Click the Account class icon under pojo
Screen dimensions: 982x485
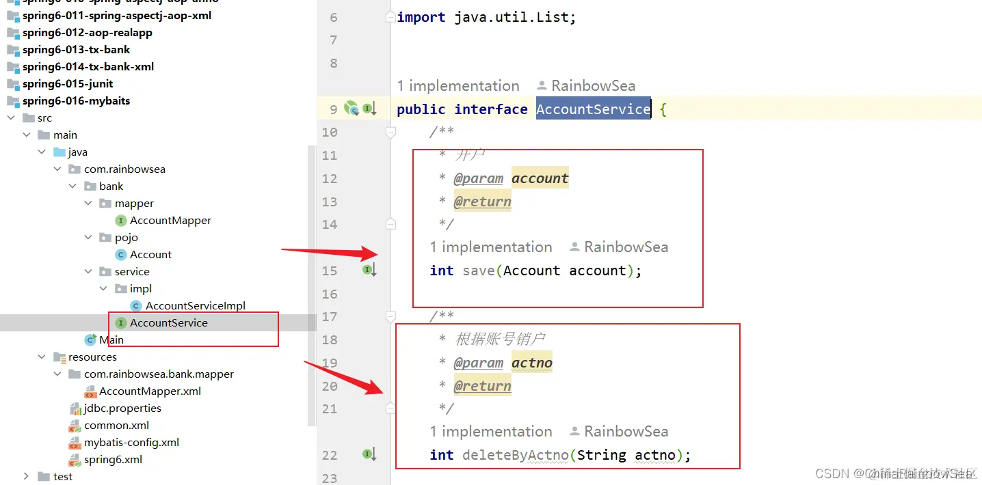pyautogui.click(x=121, y=255)
